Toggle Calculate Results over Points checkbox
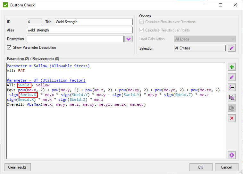This screenshot has width=243, height=174. click(142, 30)
